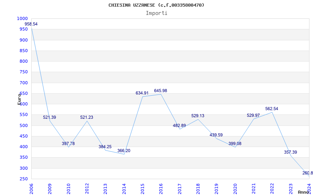
Task: Click the 399.08 label for 2020
Action: [x=235, y=143]
